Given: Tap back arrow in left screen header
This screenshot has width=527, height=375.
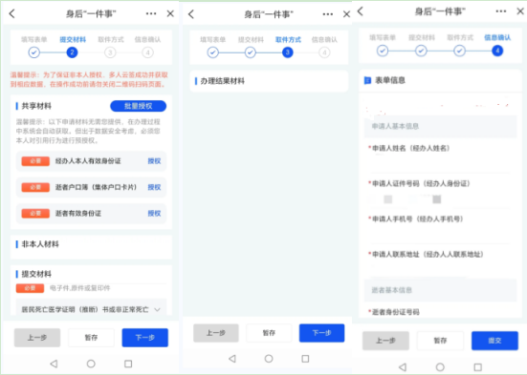Looking at the screenshot, I should coord(12,13).
